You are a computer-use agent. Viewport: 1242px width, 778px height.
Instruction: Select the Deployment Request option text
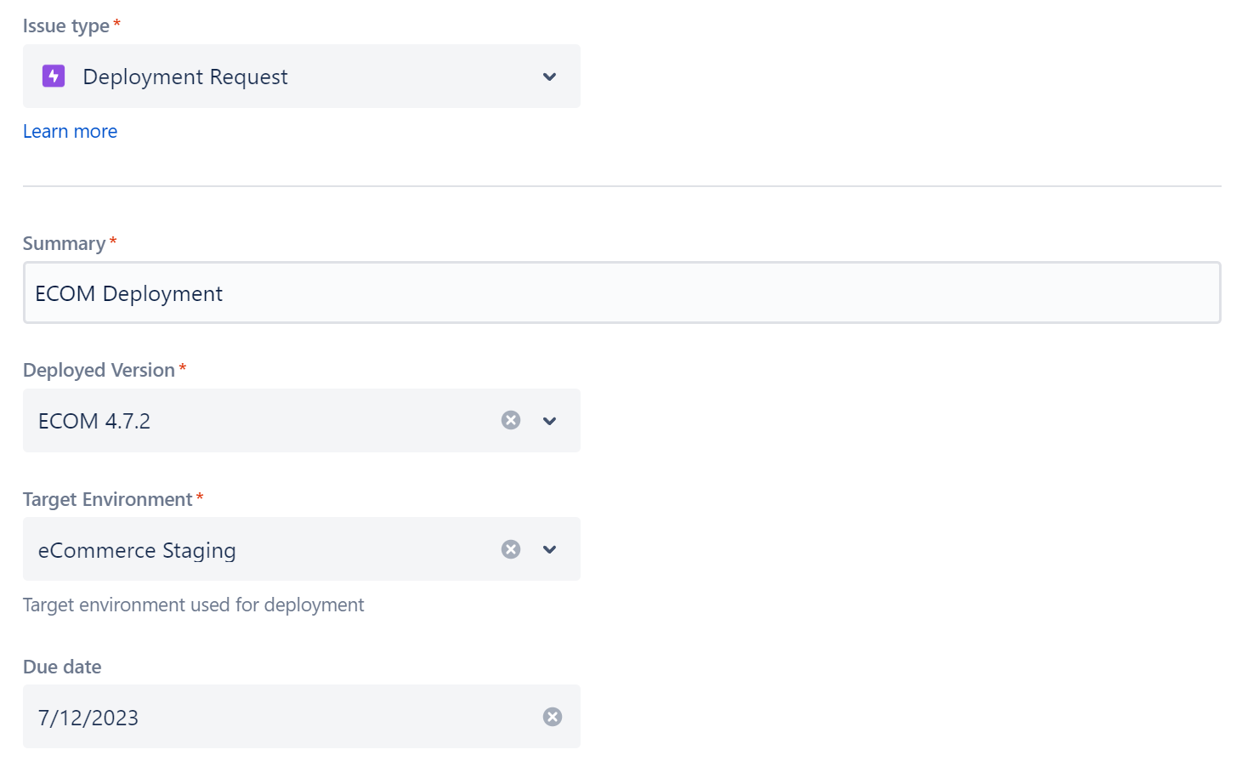[185, 77]
